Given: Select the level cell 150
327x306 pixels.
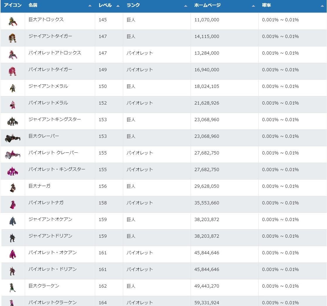Looking at the screenshot, I should click(103, 86).
